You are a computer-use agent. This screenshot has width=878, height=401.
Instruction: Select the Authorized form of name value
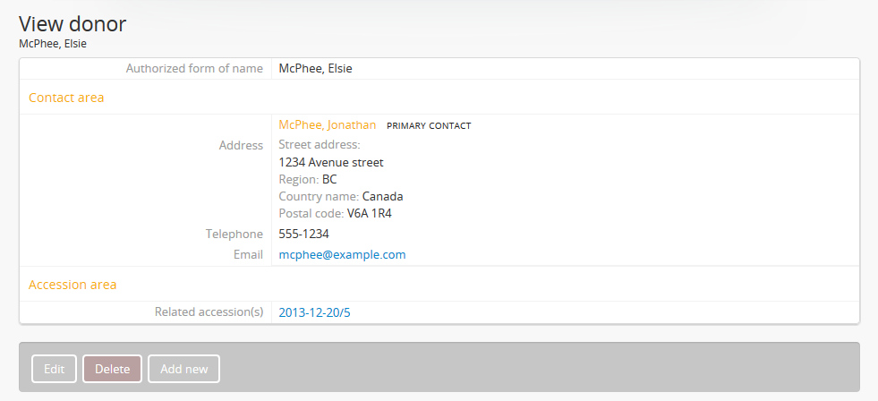tap(315, 68)
